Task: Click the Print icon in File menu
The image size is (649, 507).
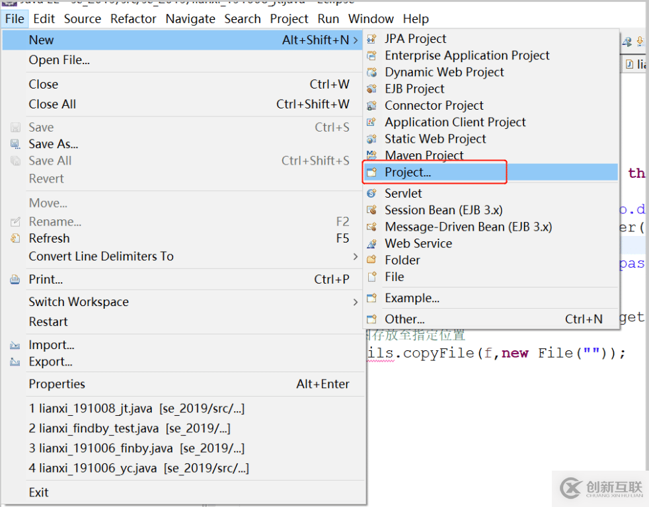Action: 15,280
